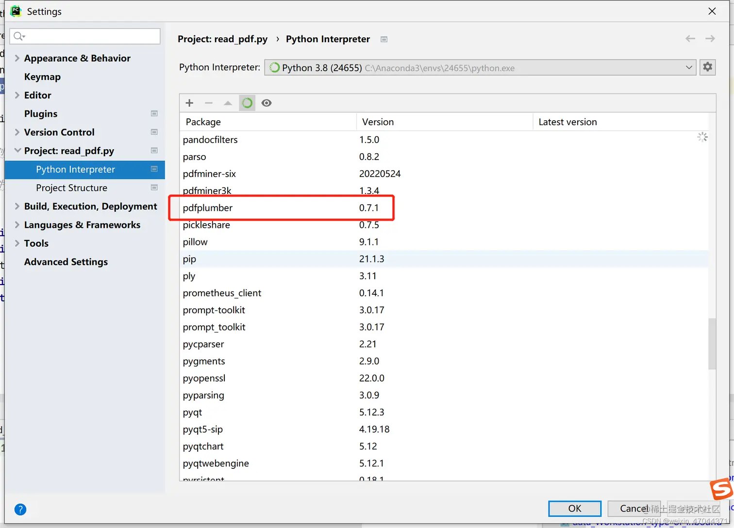Collapse Project: read_pdf.py section
The width and height of the screenshot is (734, 528).
pyautogui.click(x=17, y=151)
